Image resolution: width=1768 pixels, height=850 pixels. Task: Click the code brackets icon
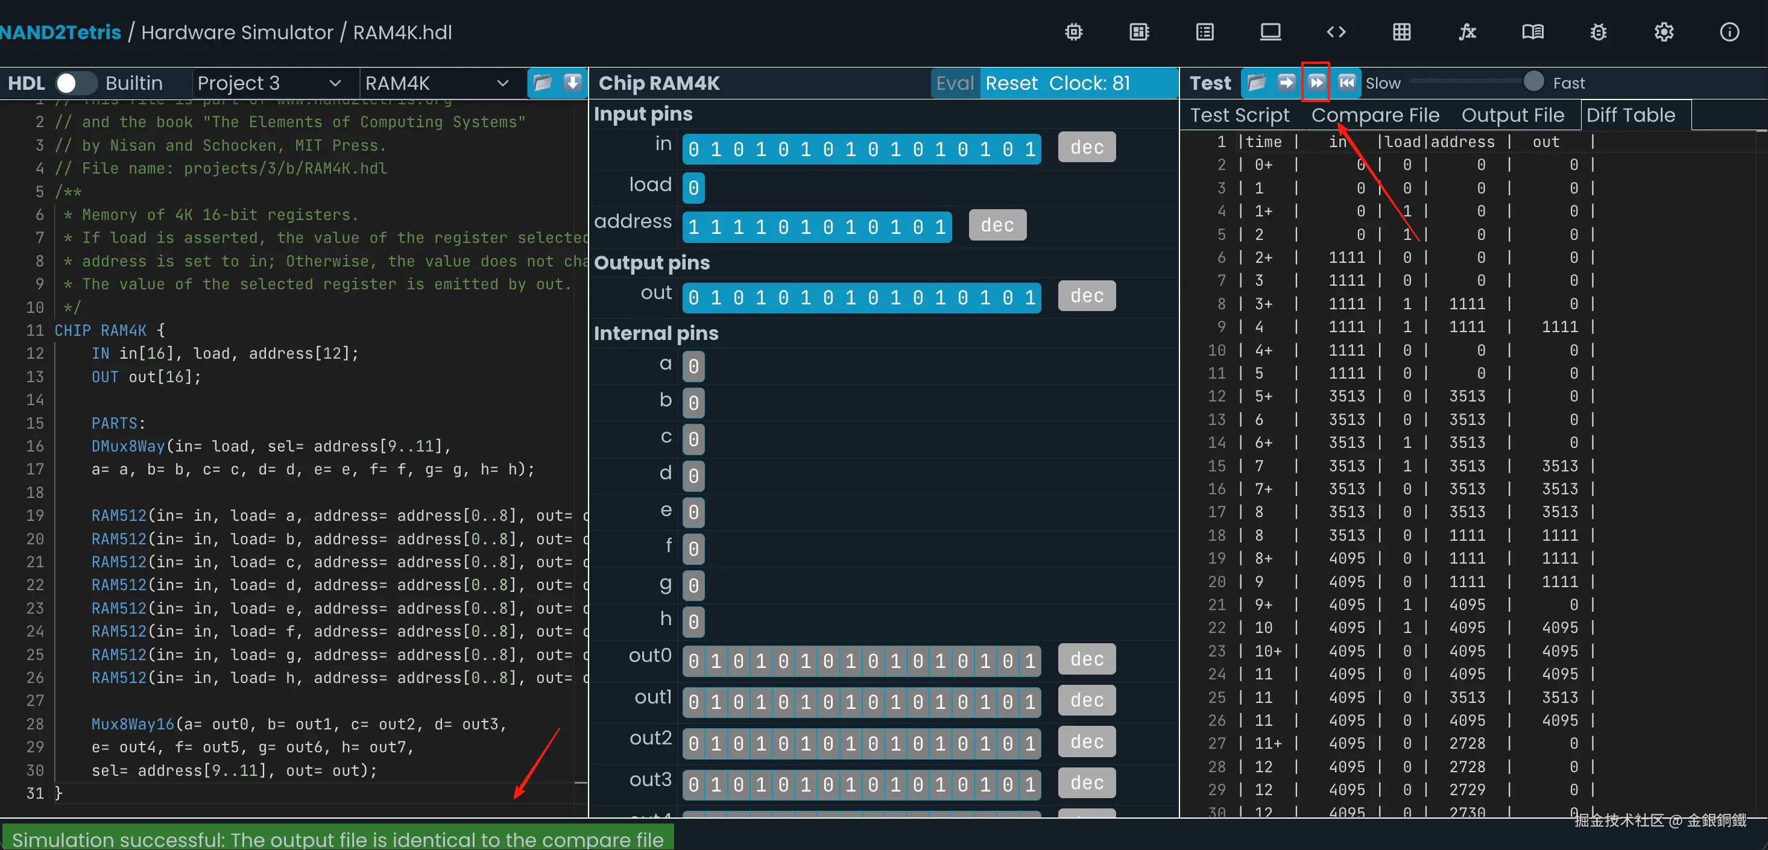[1336, 32]
